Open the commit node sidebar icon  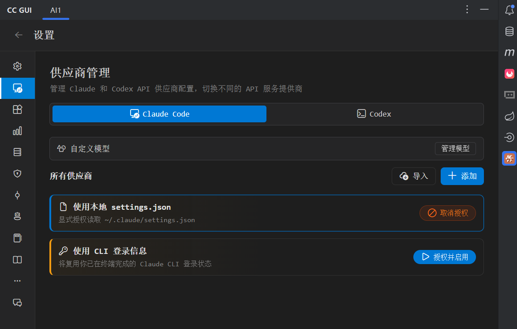(18, 195)
